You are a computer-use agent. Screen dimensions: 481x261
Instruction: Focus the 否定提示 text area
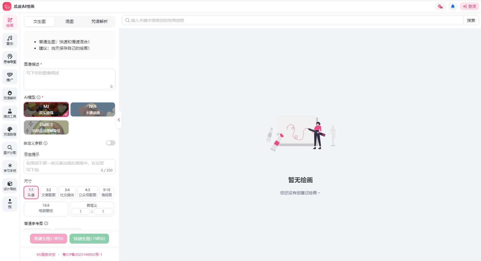(70, 167)
